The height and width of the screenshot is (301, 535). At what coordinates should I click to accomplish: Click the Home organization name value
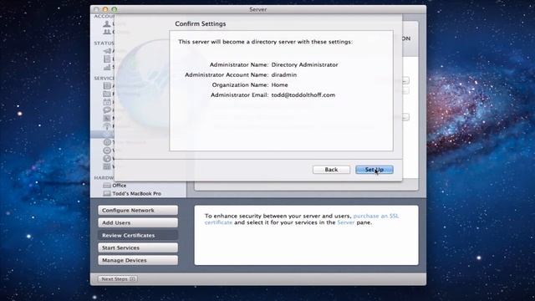pos(279,84)
